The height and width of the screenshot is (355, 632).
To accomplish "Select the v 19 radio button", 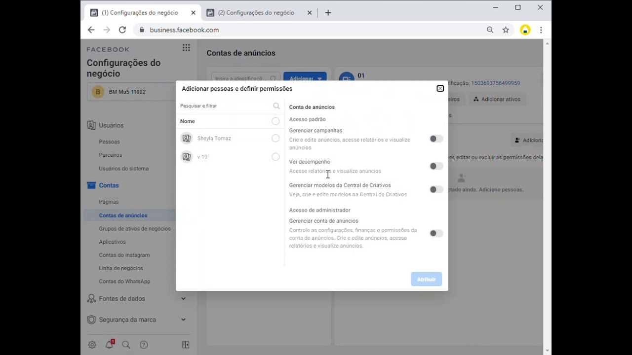I will (276, 157).
